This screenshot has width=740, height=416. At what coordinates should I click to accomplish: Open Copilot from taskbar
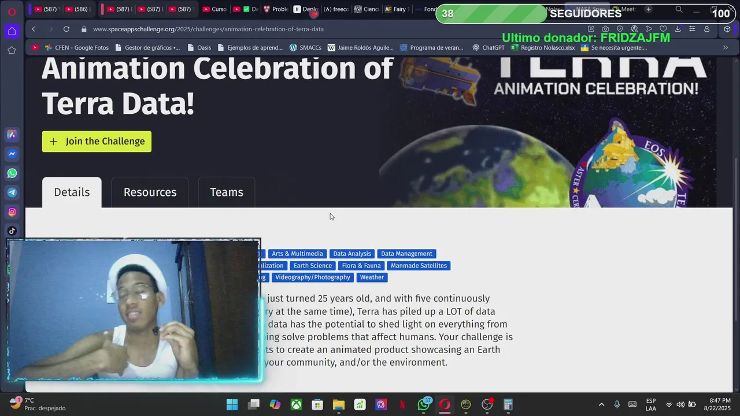pyautogui.click(x=275, y=404)
